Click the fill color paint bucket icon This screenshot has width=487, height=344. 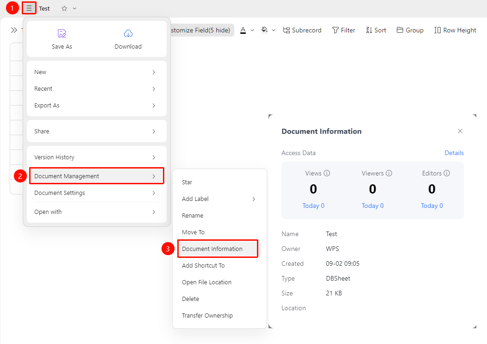coord(264,30)
